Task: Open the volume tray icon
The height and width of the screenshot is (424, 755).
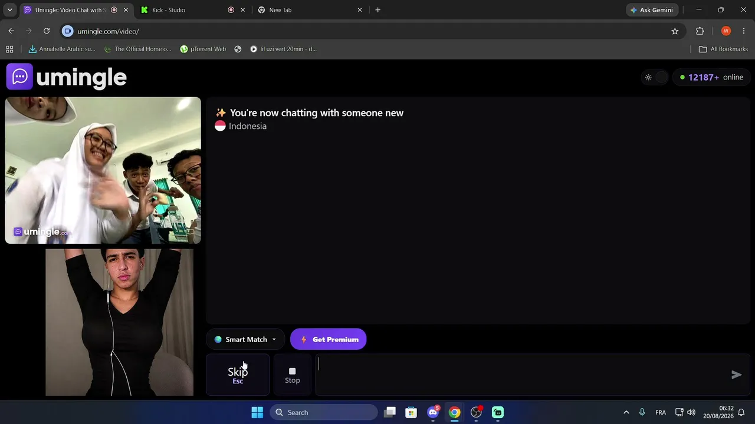Action: point(691,412)
